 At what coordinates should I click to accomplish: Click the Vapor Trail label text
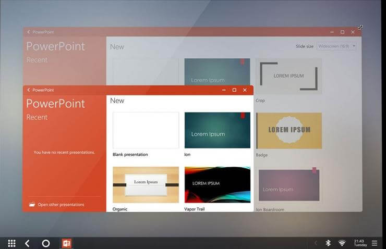[x=195, y=209]
